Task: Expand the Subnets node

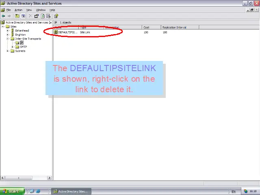Action: (7, 51)
